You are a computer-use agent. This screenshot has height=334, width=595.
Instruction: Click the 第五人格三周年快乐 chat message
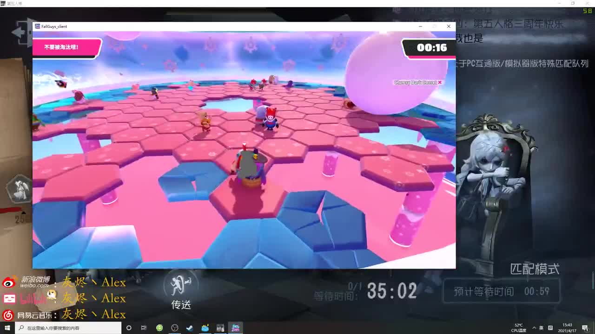click(x=518, y=24)
